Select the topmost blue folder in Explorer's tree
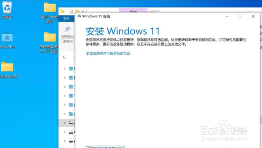Viewport: 262px width, 148px height. tap(71, 68)
